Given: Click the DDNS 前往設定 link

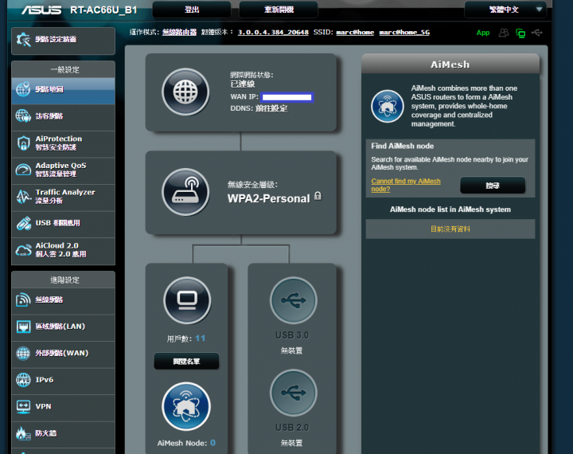Looking at the screenshot, I should [271, 108].
